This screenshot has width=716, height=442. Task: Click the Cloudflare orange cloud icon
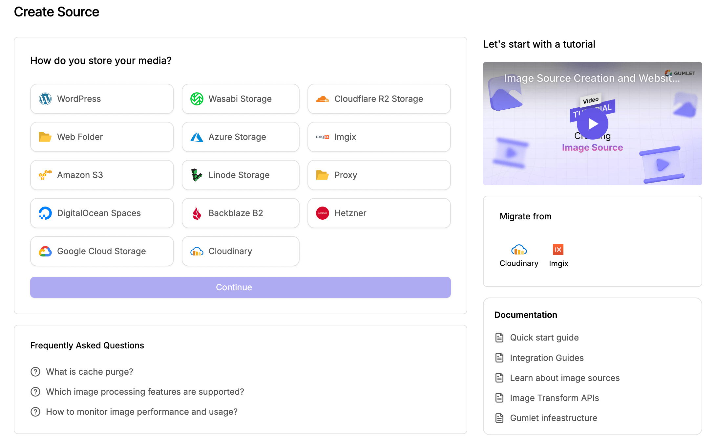[323, 99]
